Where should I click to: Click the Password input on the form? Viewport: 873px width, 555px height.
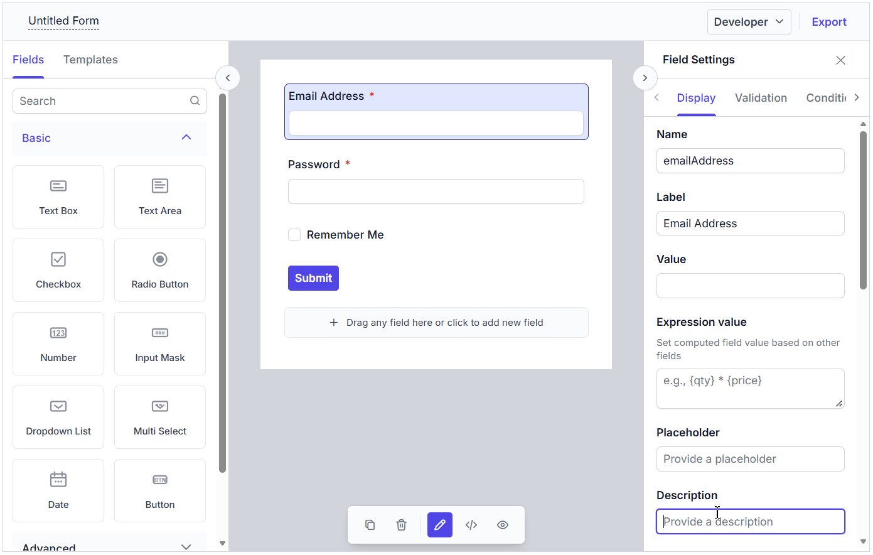pyautogui.click(x=436, y=191)
